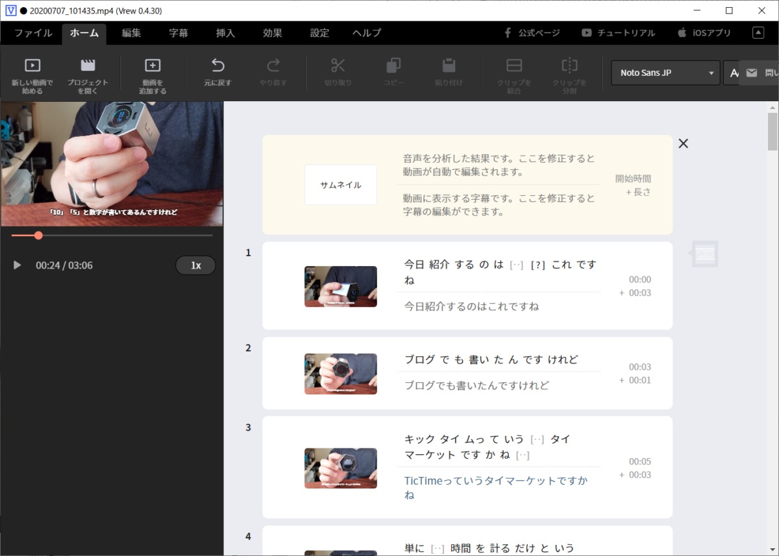Open the iOSアプリ link

point(704,32)
